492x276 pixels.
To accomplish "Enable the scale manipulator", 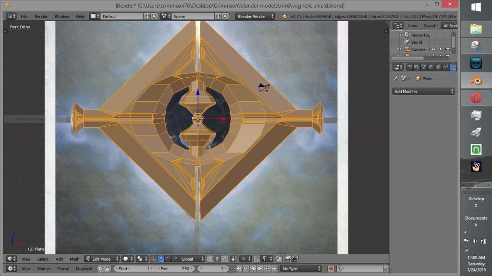I will tap(175, 259).
